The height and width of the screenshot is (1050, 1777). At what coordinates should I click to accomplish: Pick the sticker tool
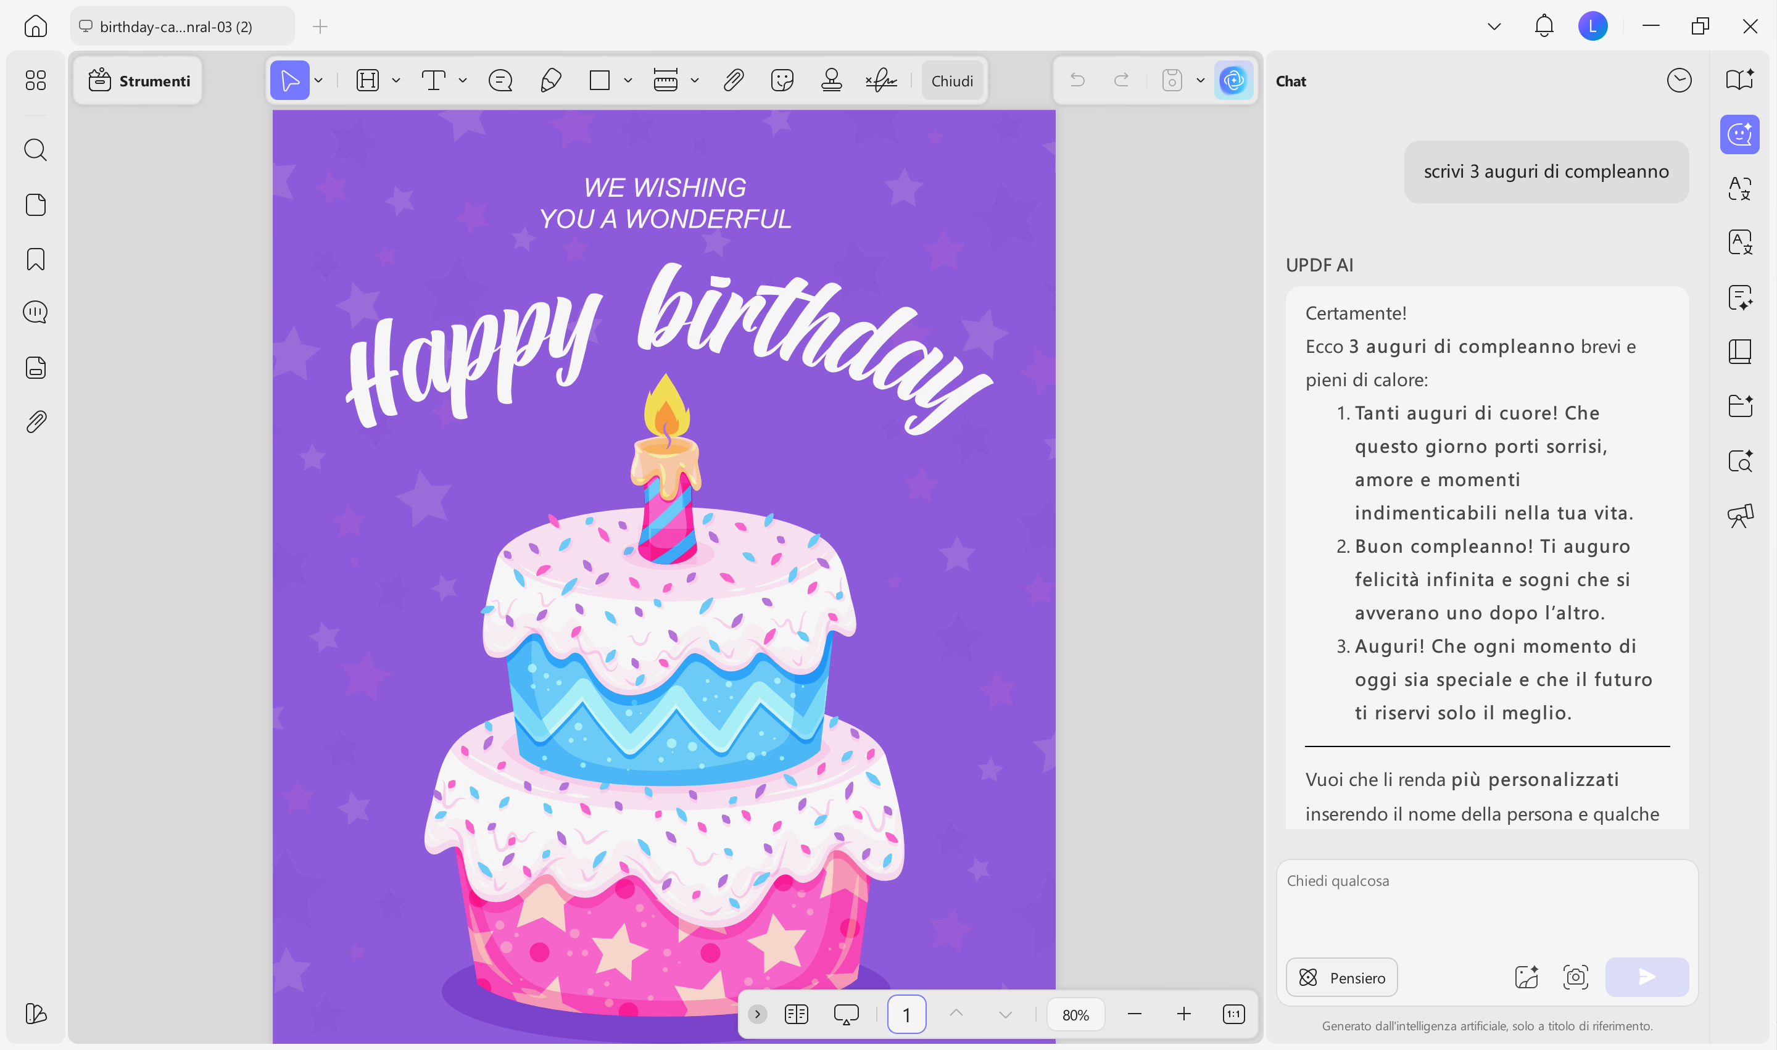pyautogui.click(x=781, y=80)
